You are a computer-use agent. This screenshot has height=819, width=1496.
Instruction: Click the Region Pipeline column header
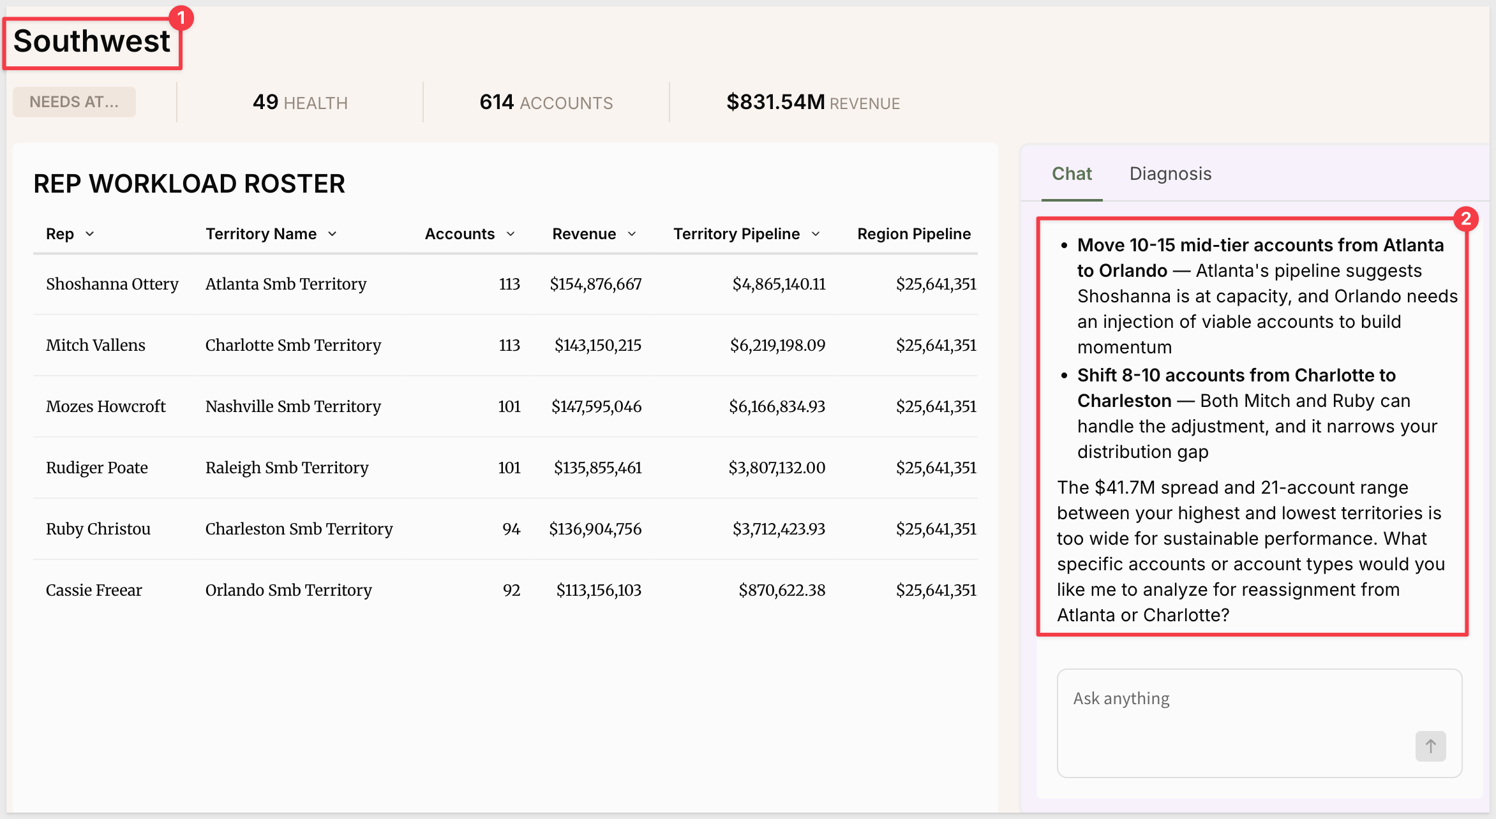click(914, 234)
